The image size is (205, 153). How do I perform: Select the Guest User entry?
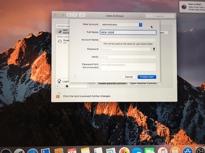click(63, 42)
